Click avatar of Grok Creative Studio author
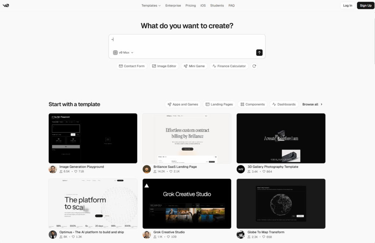The width and height of the screenshot is (375, 243). (146, 234)
